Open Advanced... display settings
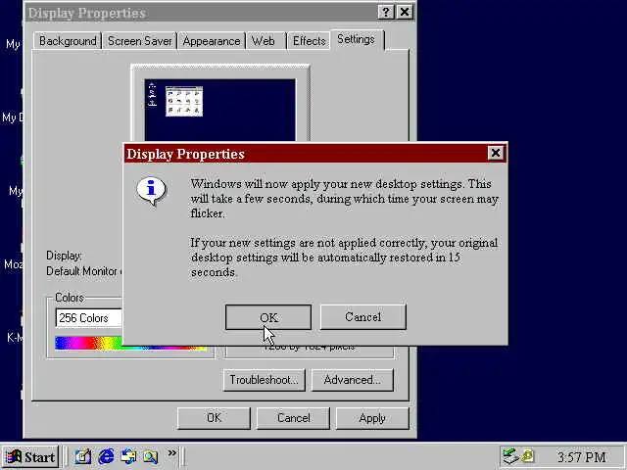Viewport: 627px width, 470px height. coord(353,380)
